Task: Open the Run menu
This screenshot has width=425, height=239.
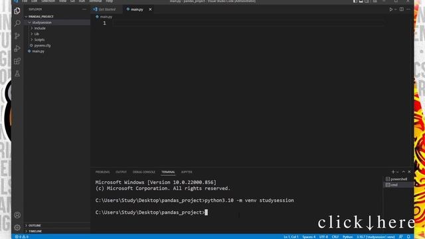Action: pos(82,1)
